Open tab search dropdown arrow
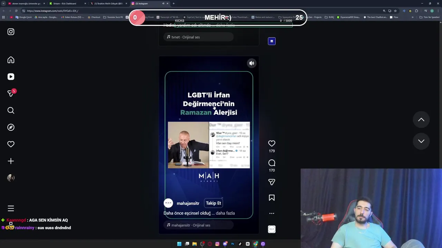The image size is (442, 248). pyautogui.click(x=3, y=3)
